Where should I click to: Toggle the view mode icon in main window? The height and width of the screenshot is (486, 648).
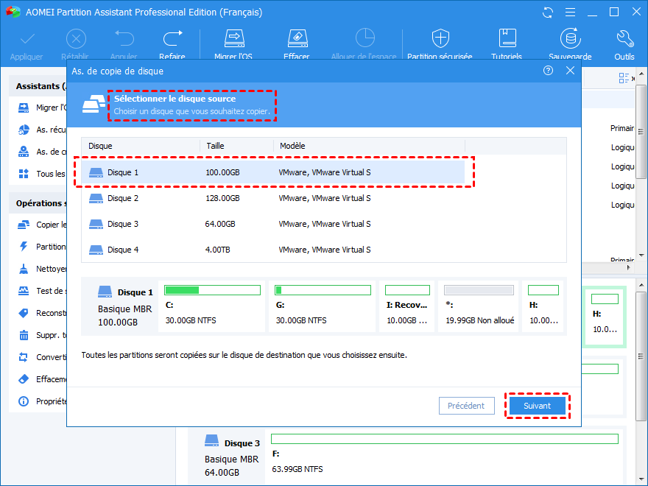coord(624,78)
